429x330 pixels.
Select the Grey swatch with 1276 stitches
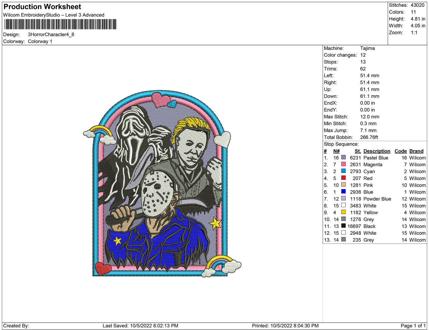(x=343, y=219)
